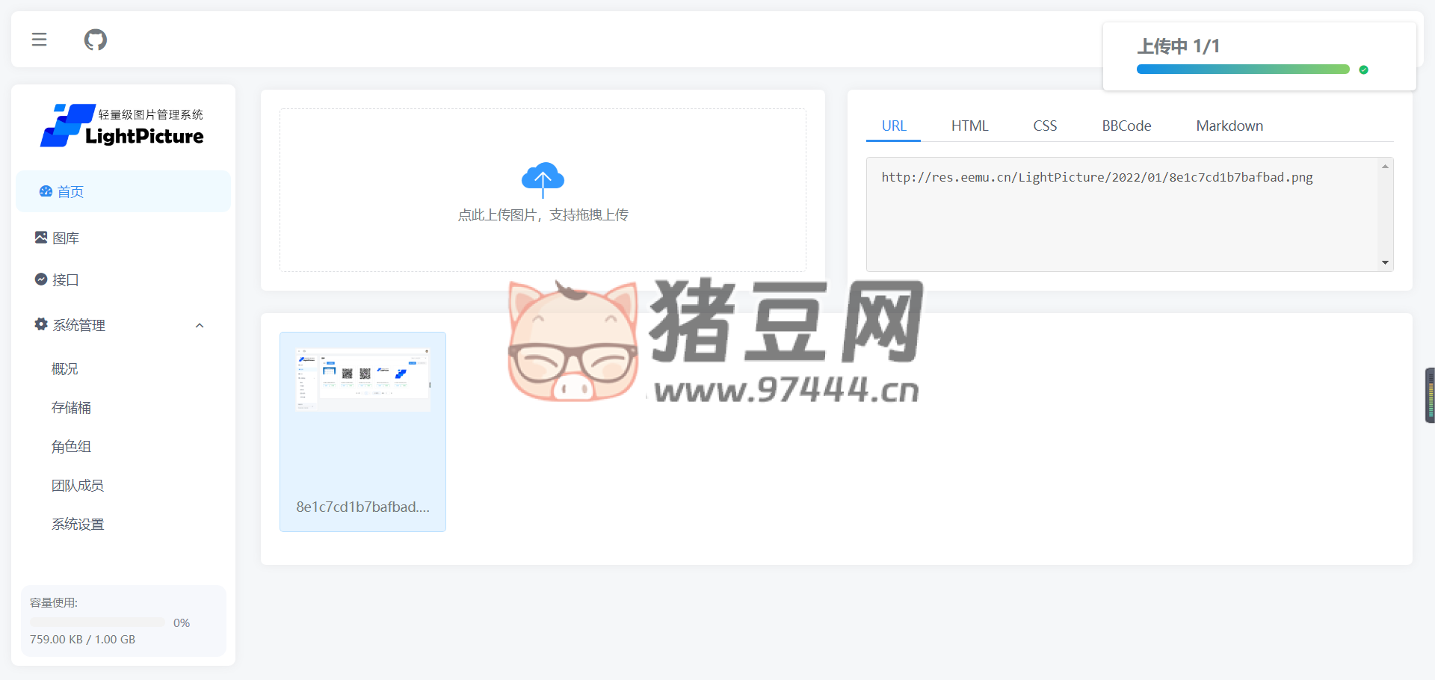Click the 759.00 KB / 1.00 GB text

coord(83,640)
